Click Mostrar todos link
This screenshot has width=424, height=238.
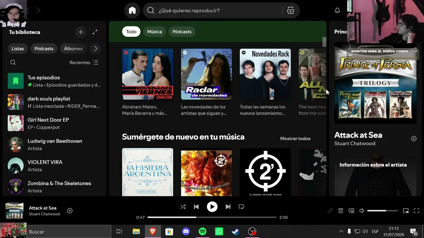coord(295,139)
